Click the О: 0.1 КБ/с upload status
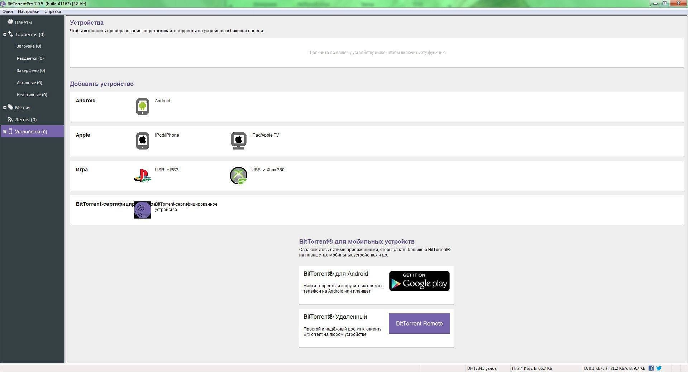This screenshot has height=372, width=688. coord(614,368)
